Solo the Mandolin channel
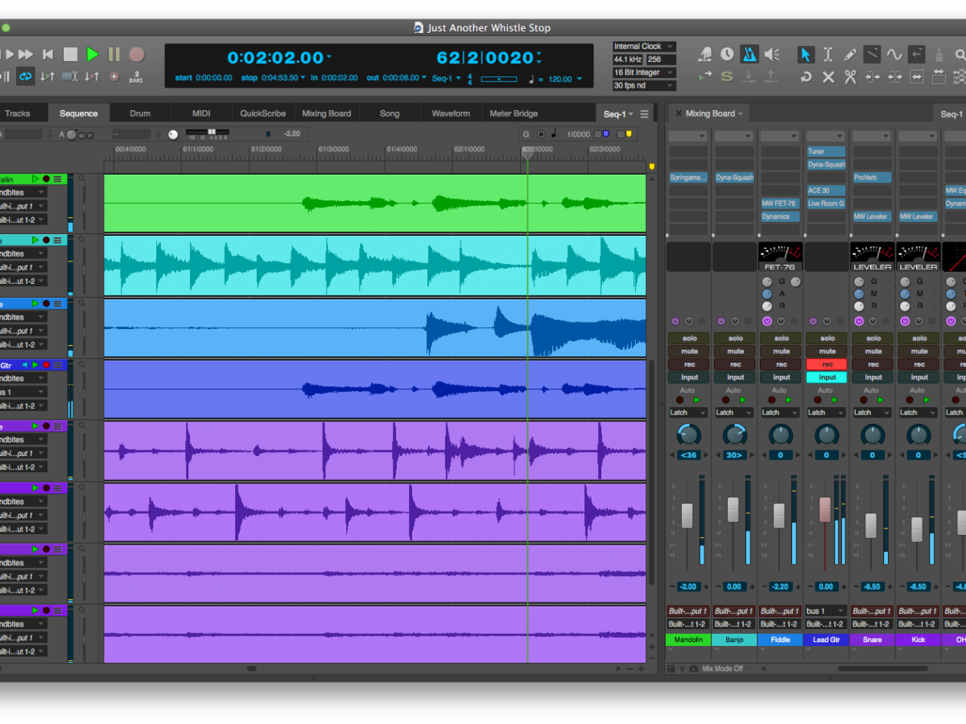The height and width of the screenshot is (724, 966). (689, 339)
